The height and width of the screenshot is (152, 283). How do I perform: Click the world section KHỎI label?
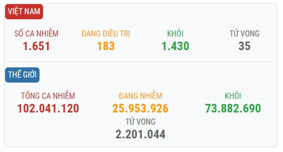pos(233,96)
